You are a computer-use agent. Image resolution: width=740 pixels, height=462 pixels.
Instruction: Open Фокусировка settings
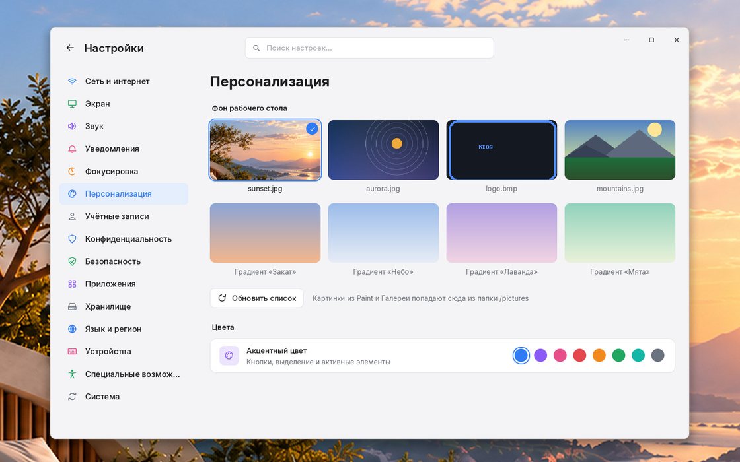click(124, 171)
